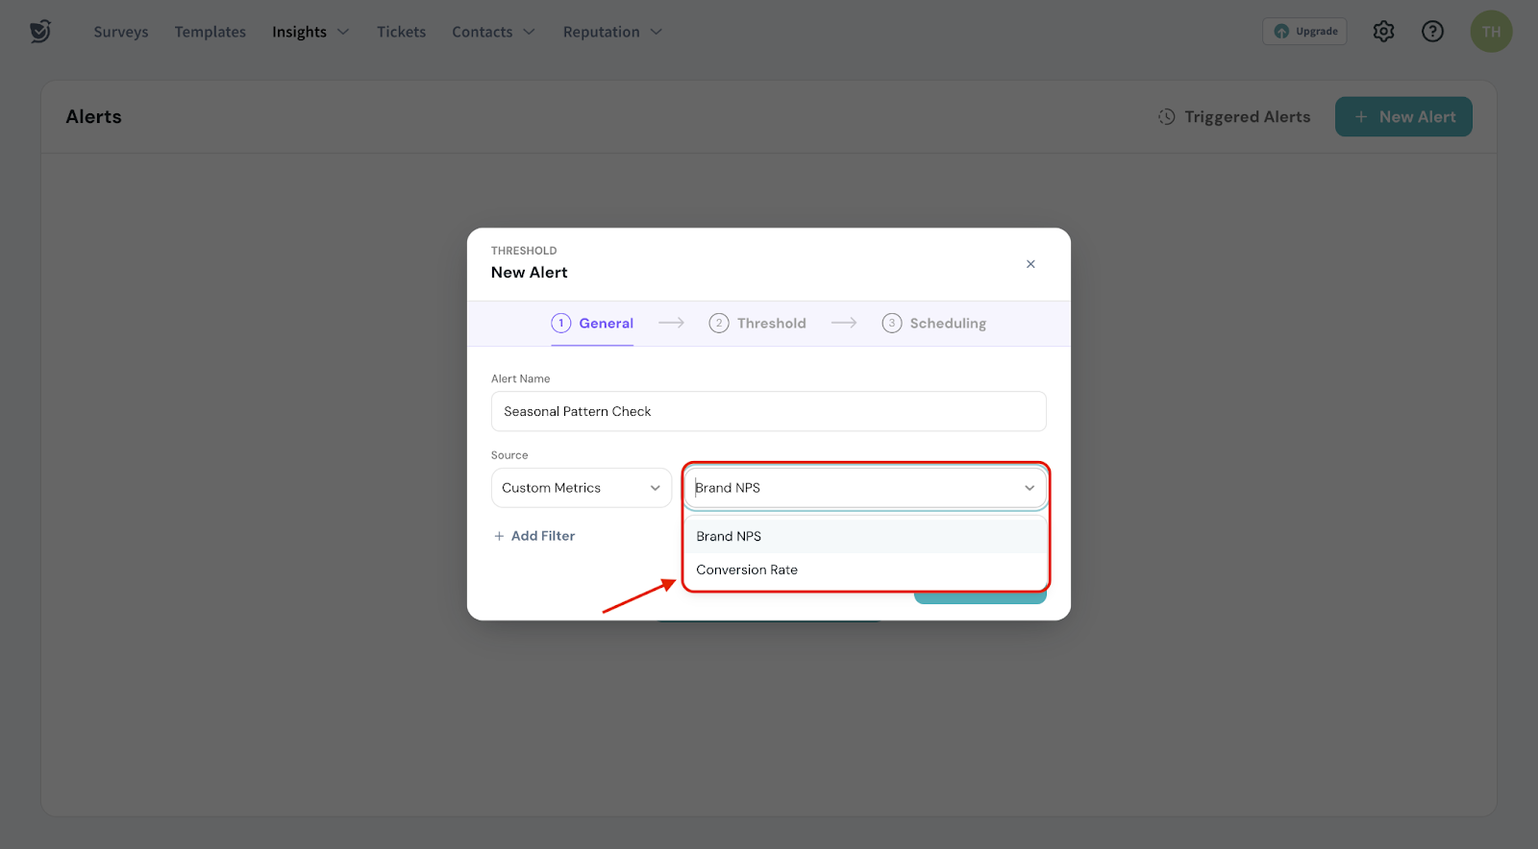Collapse the Brand NPS metric dropdown chevron

[x=1029, y=488]
